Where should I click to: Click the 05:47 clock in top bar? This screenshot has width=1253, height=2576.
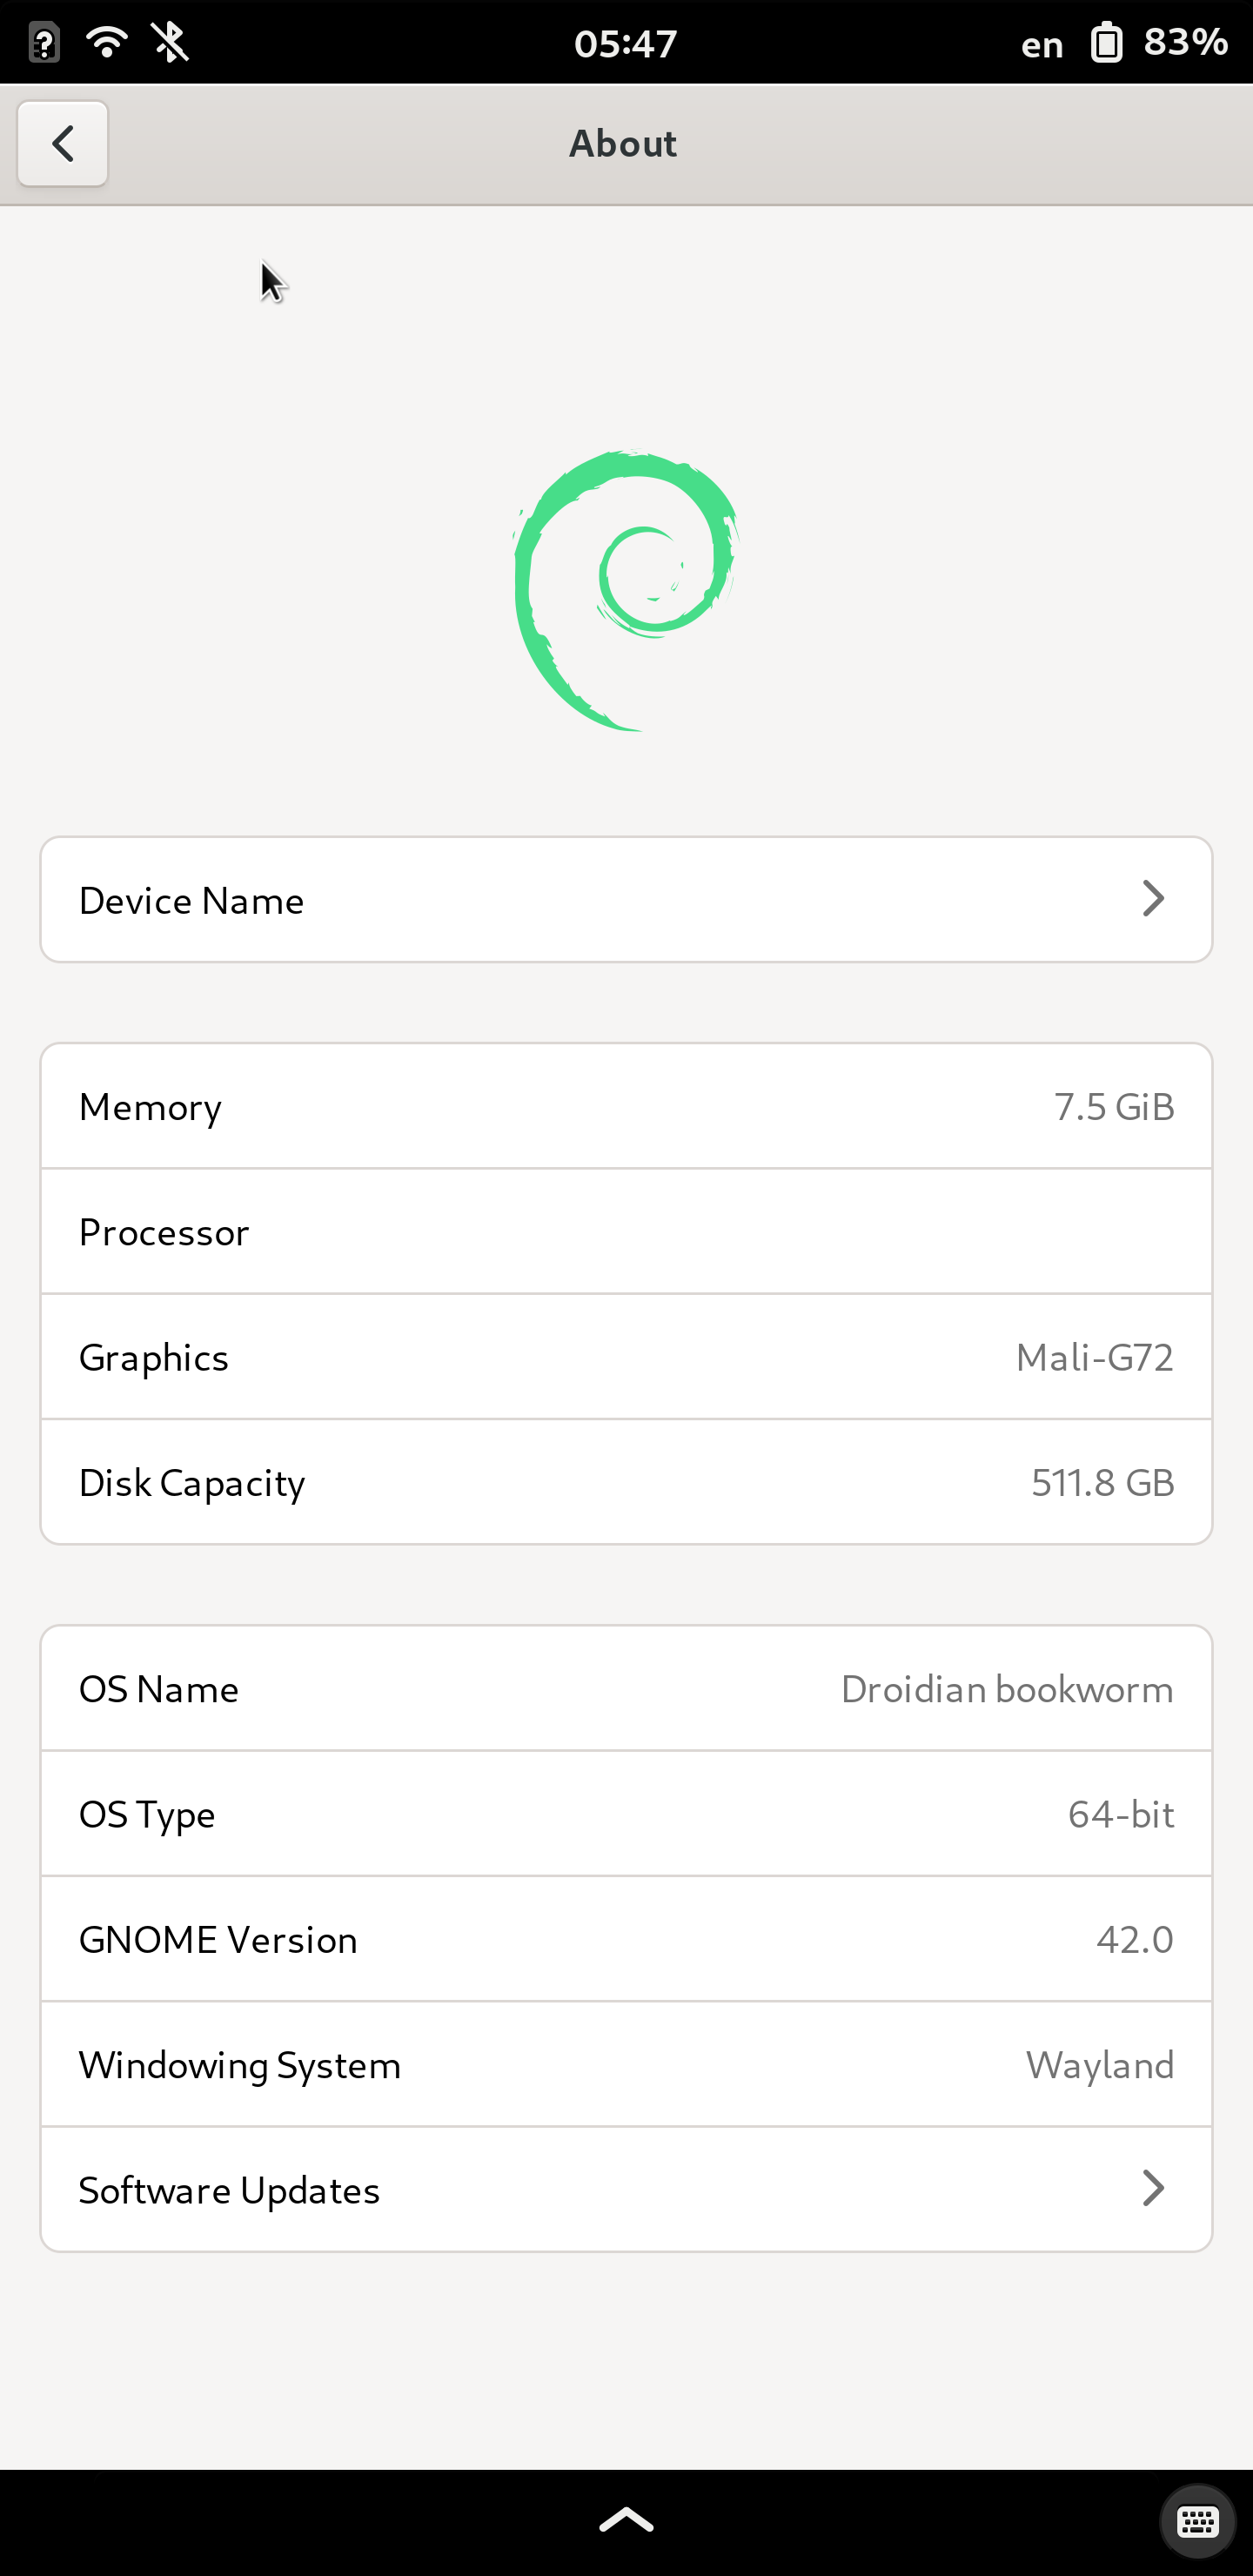626,43
